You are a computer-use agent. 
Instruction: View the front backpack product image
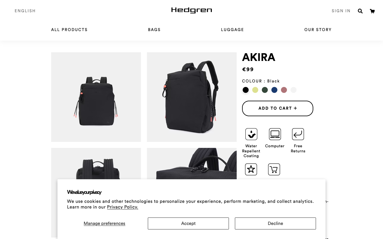pos(96,97)
